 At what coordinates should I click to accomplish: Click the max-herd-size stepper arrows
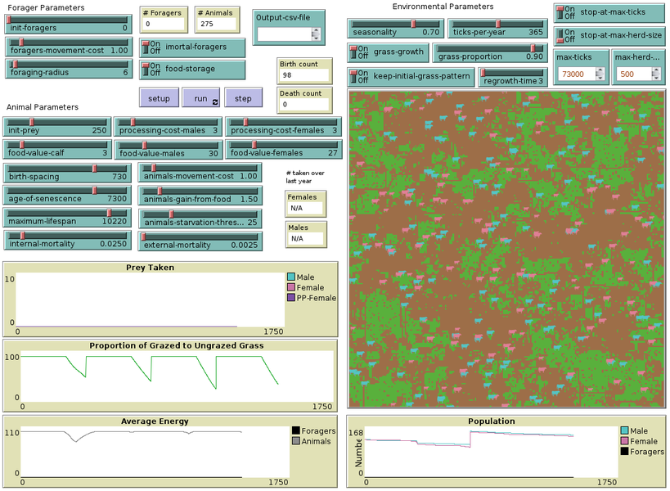657,74
